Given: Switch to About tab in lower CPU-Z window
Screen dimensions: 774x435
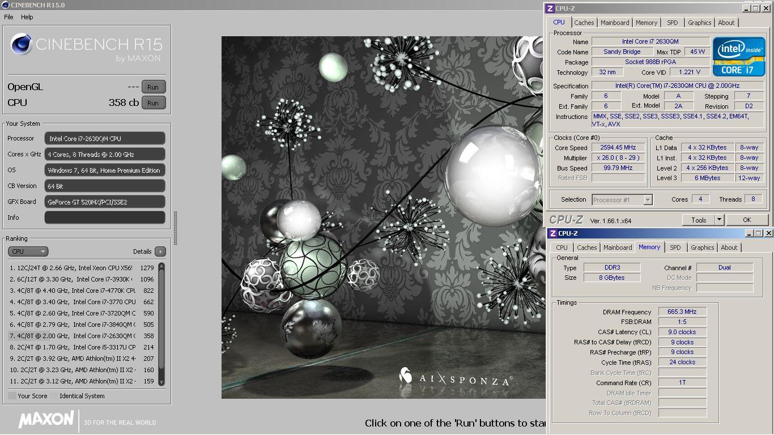Looking at the screenshot, I should pyautogui.click(x=729, y=248).
